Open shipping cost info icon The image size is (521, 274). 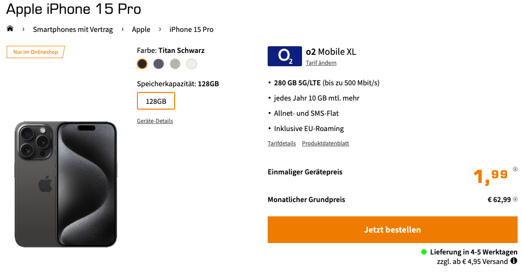coord(514,261)
